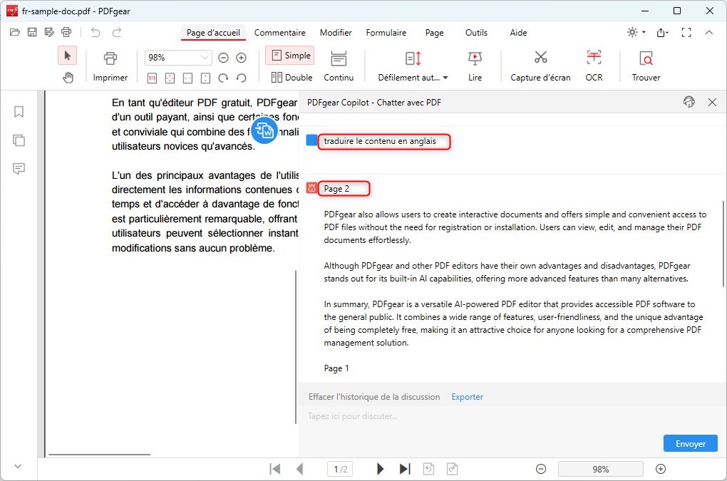Click floating convert to Word icon
Viewport: 727px width, 481px height.
(264, 130)
